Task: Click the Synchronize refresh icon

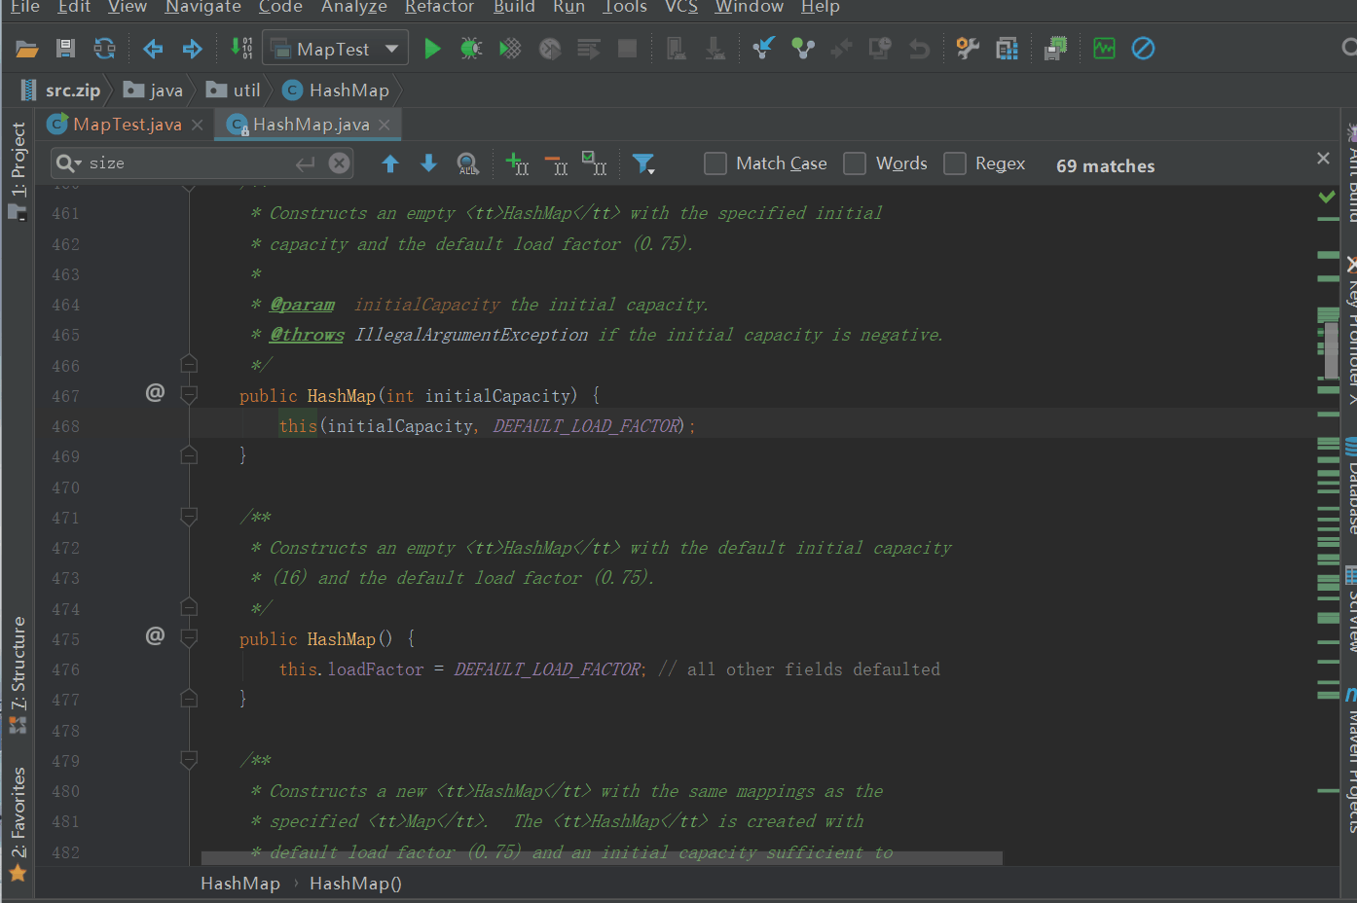Action: pyautogui.click(x=104, y=49)
